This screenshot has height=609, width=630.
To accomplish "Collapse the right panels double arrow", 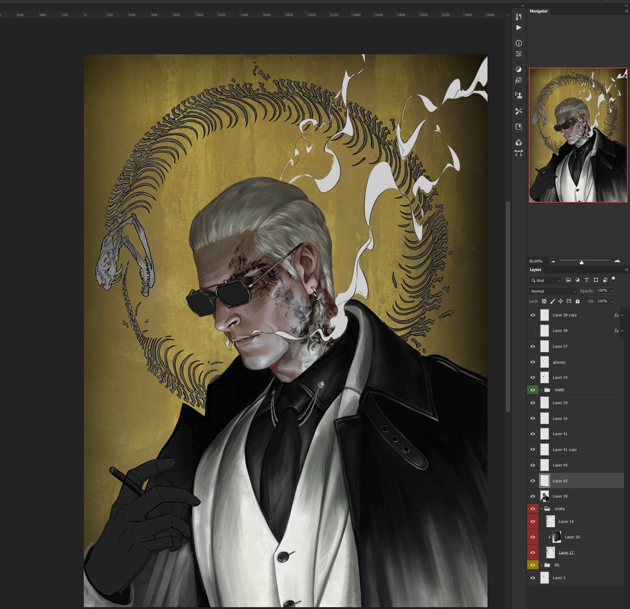I will (x=626, y=5).
